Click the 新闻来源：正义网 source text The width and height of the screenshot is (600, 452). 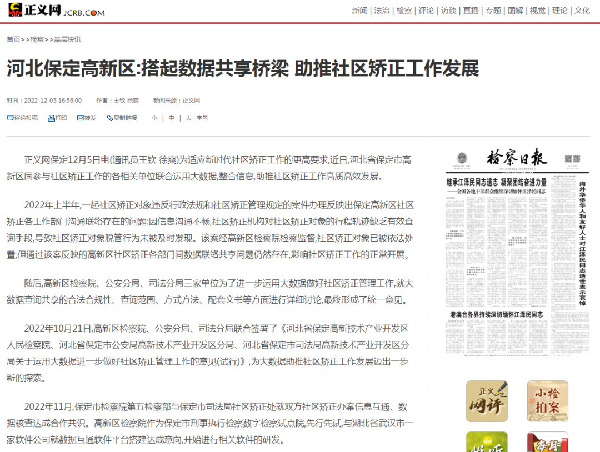click(x=177, y=101)
